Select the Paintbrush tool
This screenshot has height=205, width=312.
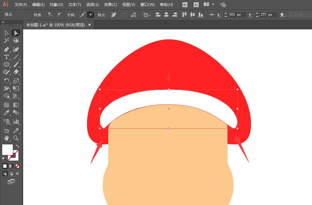tap(16, 65)
